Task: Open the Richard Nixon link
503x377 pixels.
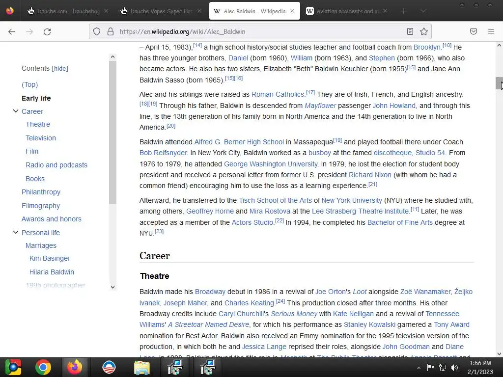Action: [x=370, y=175]
